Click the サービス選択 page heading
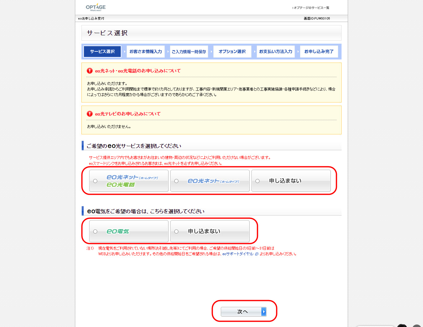 click(x=107, y=33)
